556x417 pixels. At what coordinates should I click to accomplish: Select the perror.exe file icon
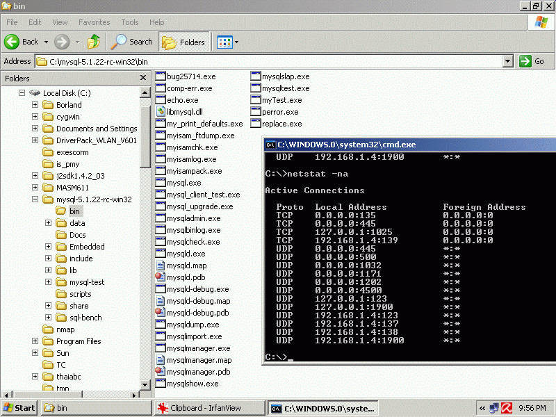coord(256,111)
